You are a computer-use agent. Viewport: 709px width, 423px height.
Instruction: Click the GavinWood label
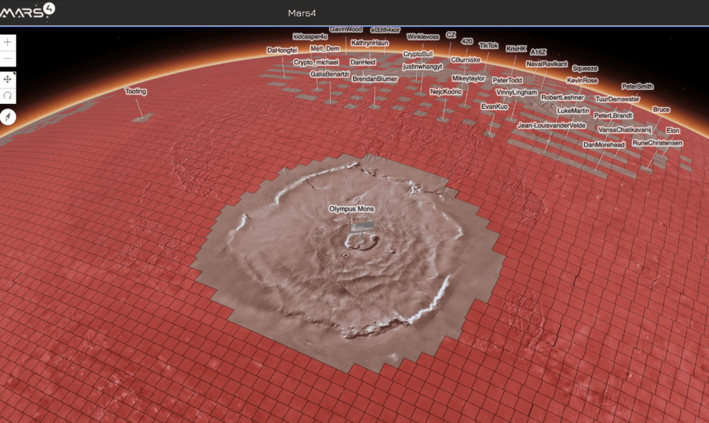click(x=345, y=29)
